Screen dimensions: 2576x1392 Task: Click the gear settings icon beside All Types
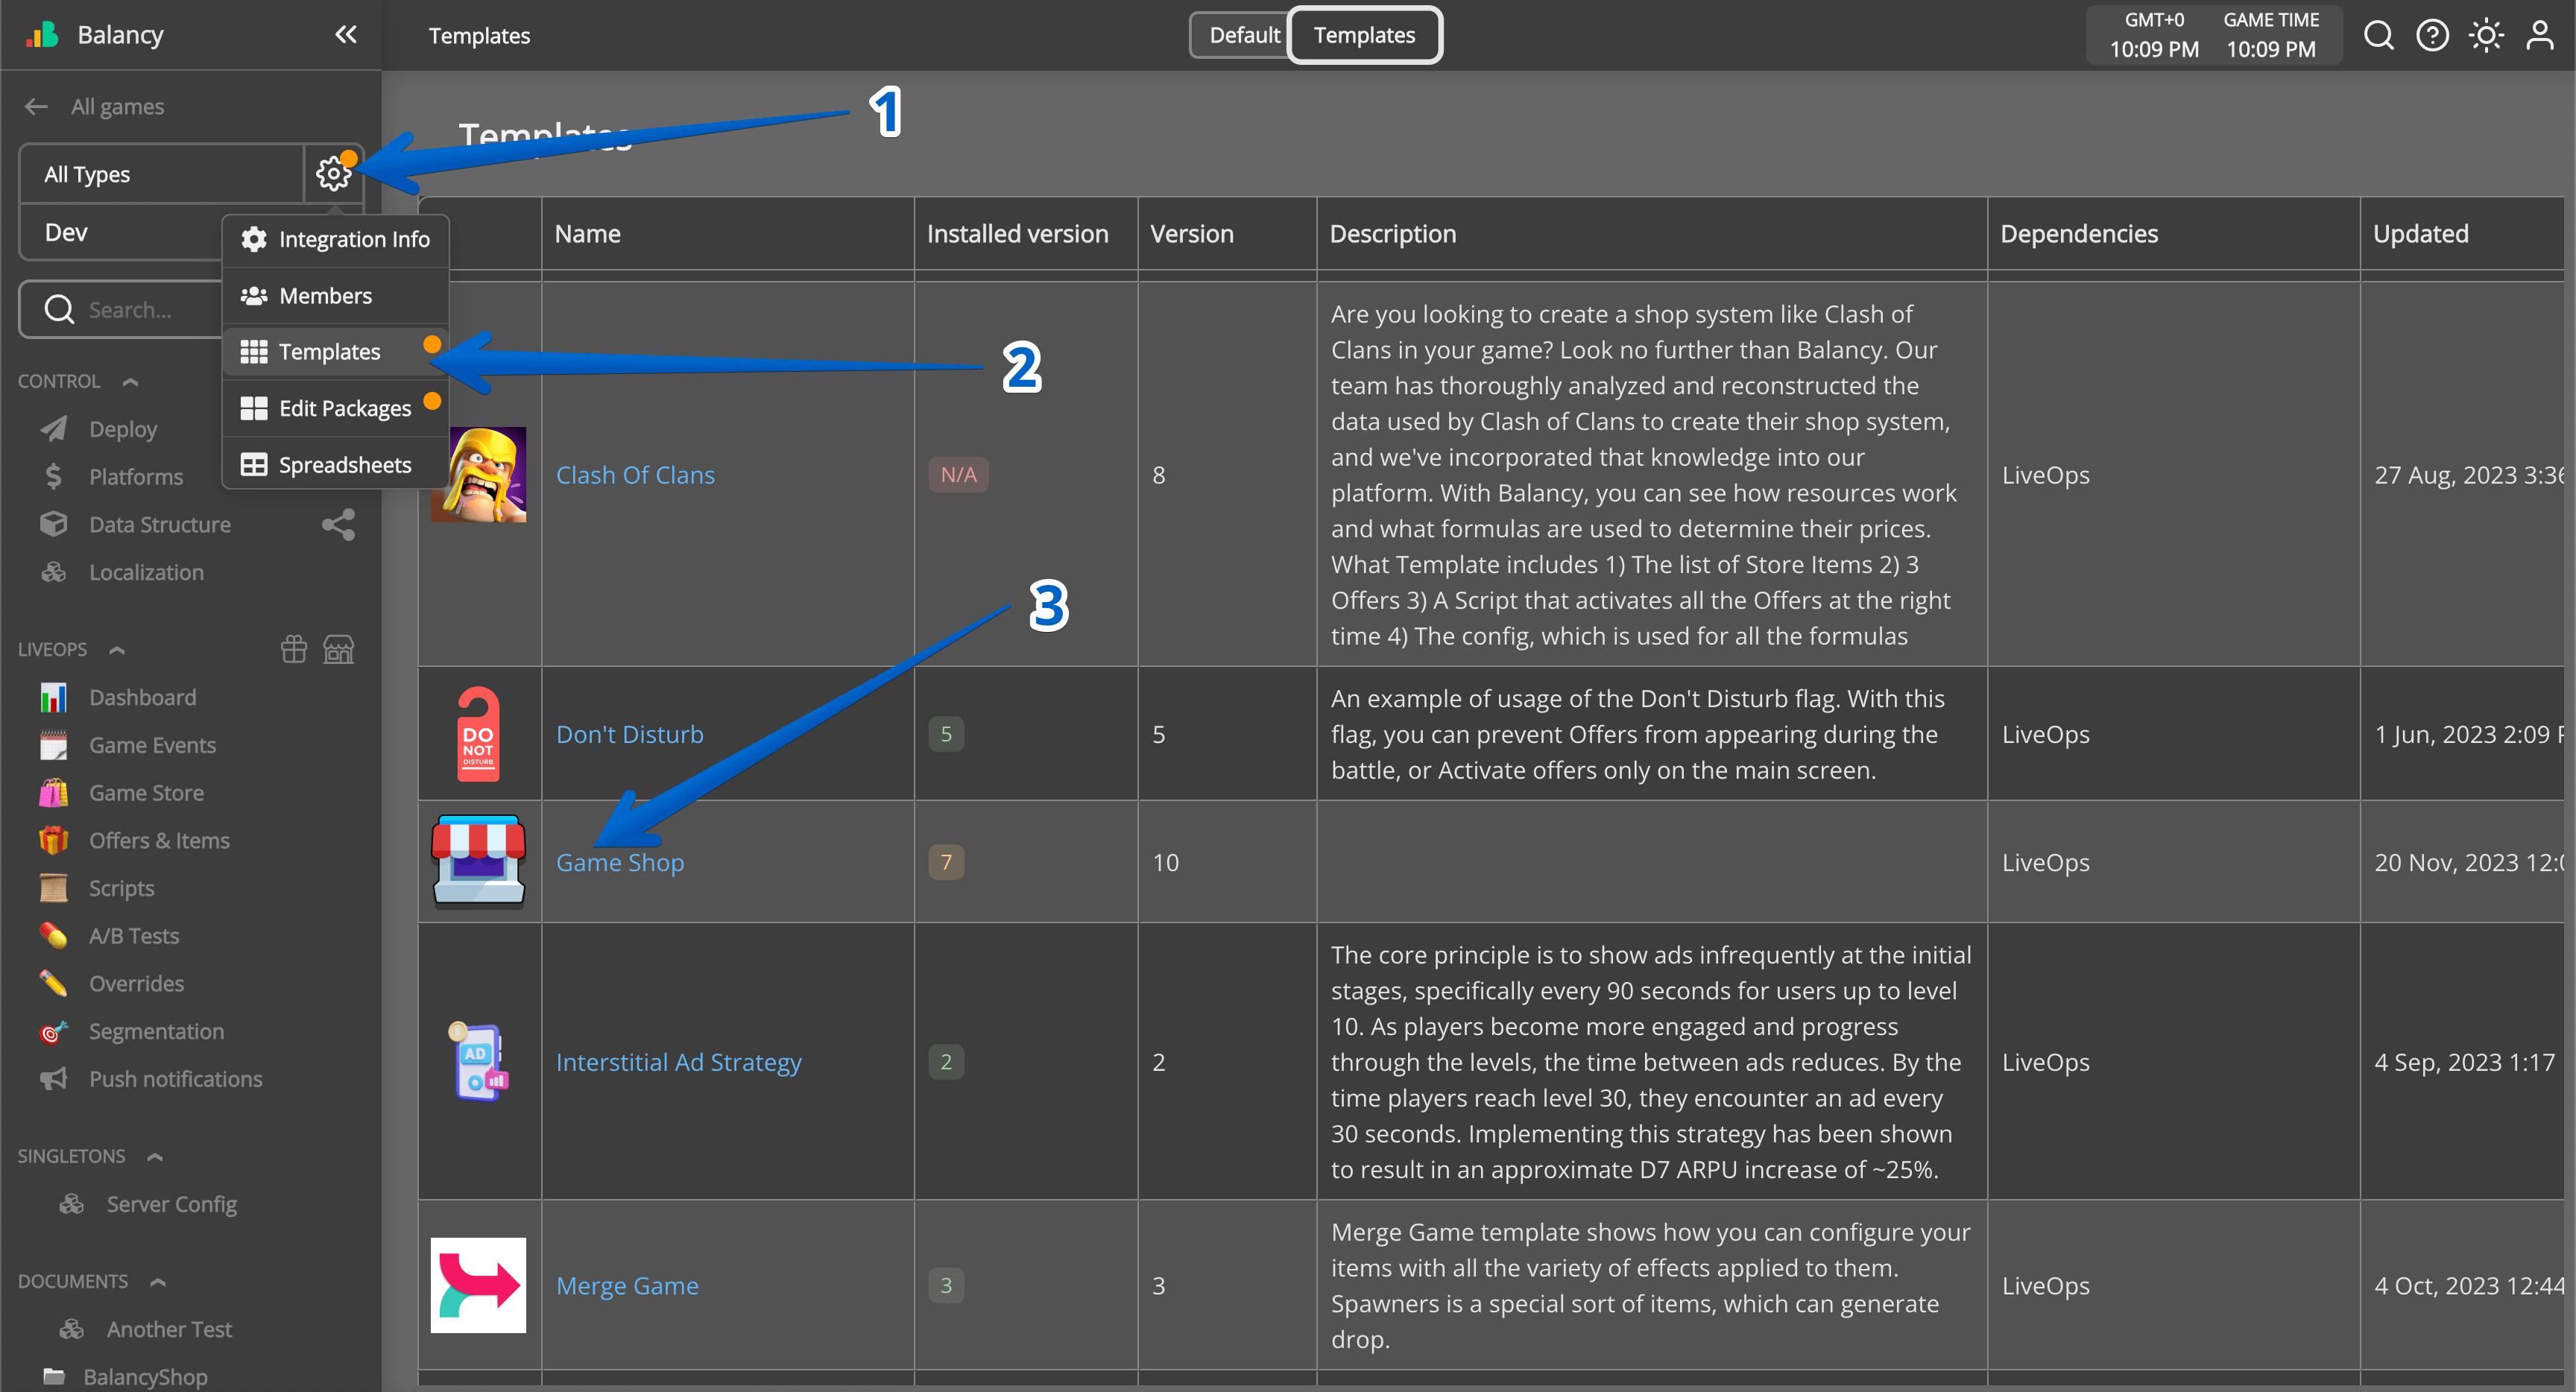(x=333, y=174)
